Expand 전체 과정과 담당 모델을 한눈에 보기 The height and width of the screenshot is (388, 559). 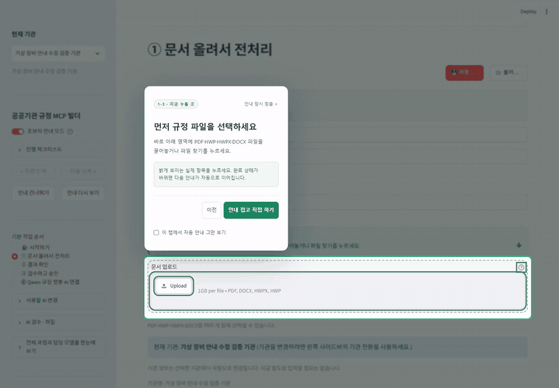(58, 346)
